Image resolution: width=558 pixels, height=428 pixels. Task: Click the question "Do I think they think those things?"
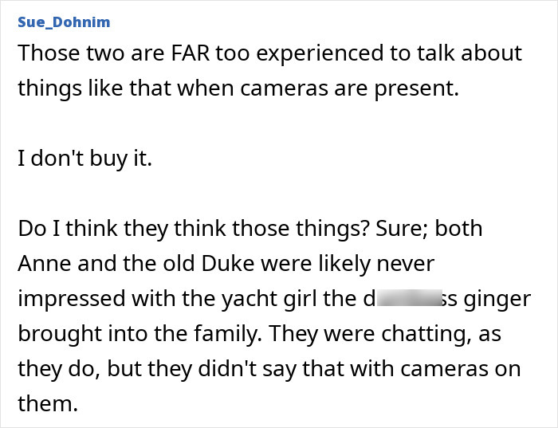point(189,228)
